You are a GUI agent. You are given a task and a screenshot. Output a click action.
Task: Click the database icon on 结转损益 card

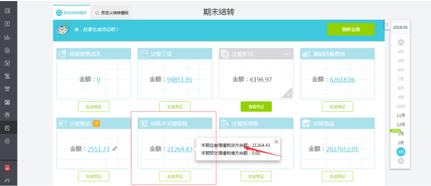pyautogui.click(x=306, y=123)
